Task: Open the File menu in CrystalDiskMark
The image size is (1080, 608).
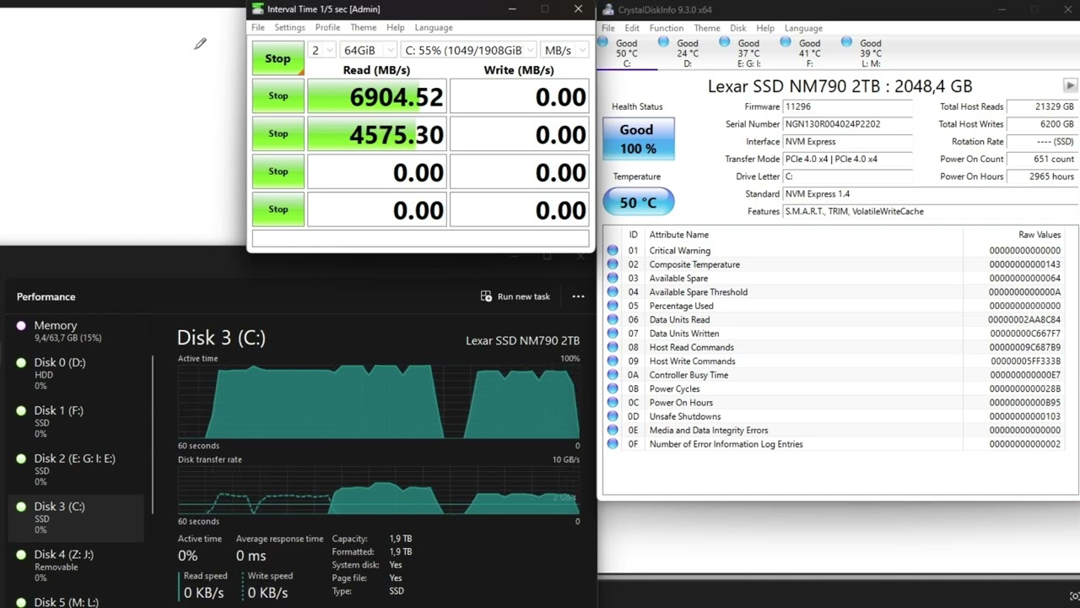Action: [x=258, y=28]
